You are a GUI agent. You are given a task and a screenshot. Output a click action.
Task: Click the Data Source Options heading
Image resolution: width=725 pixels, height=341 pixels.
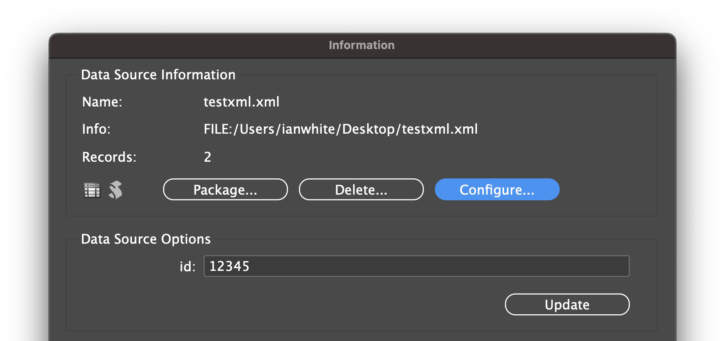pos(146,239)
